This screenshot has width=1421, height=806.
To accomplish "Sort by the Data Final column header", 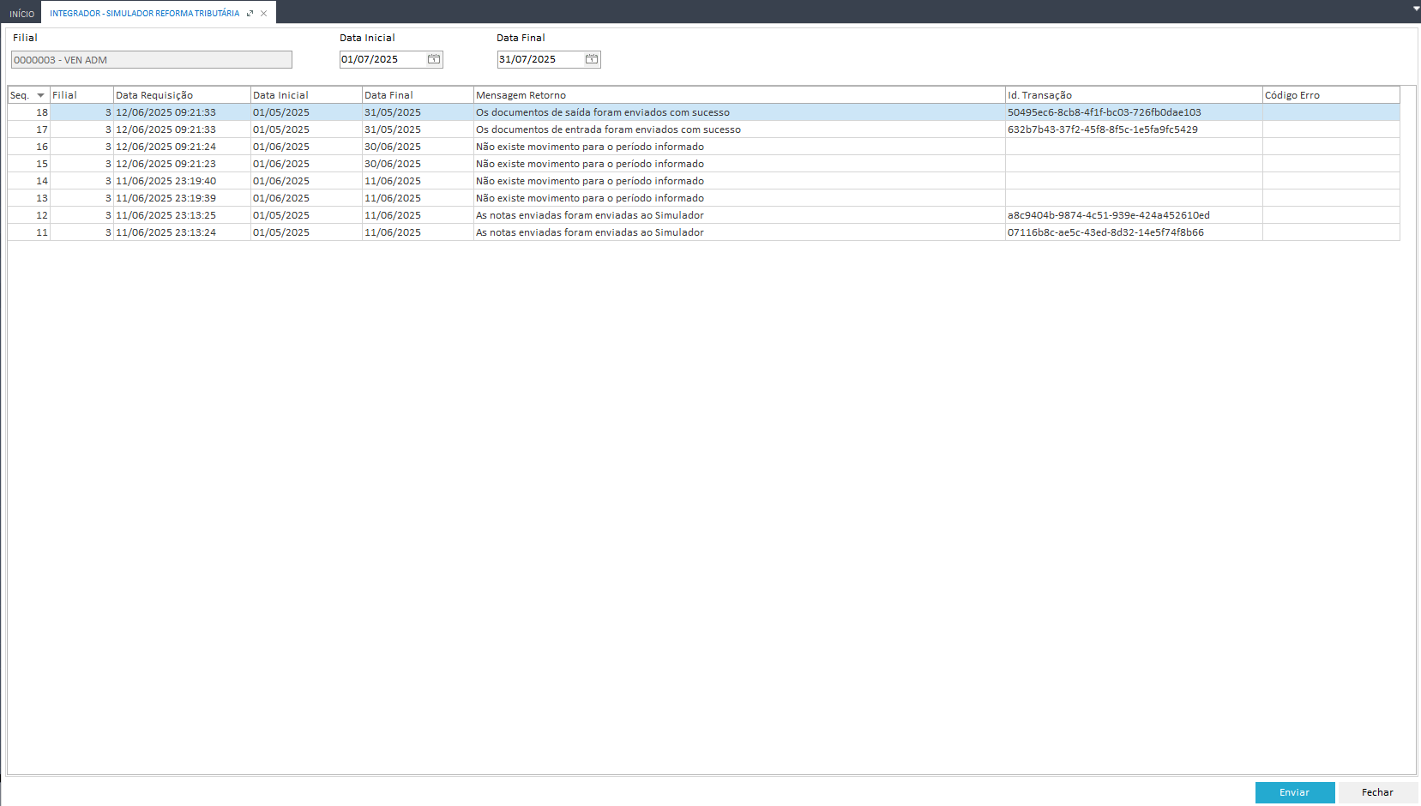I will [418, 95].
